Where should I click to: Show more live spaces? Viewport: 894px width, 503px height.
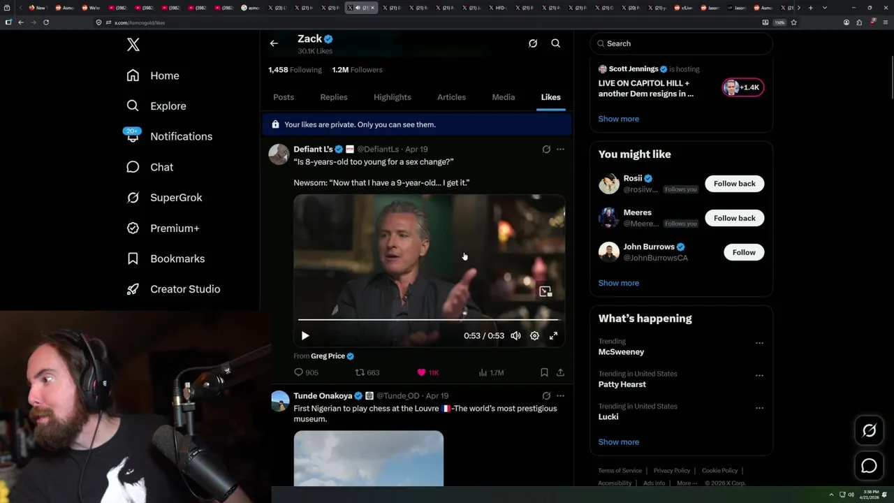(619, 119)
